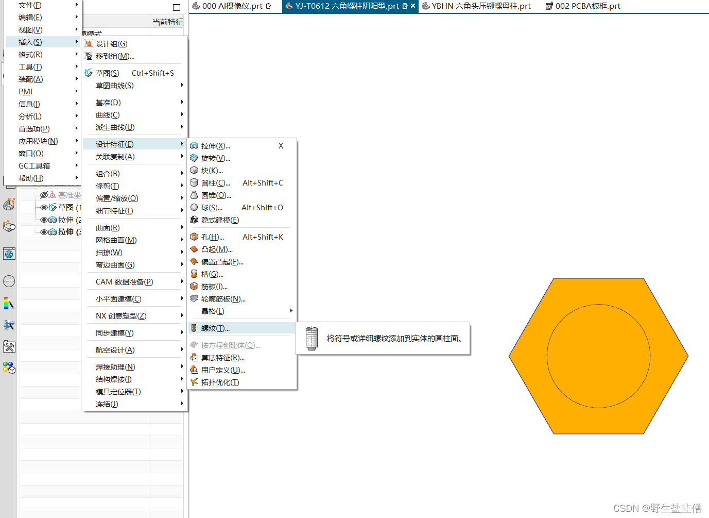Open the 曲面(R) submenu entry
This screenshot has width=709, height=518.
click(x=134, y=228)
